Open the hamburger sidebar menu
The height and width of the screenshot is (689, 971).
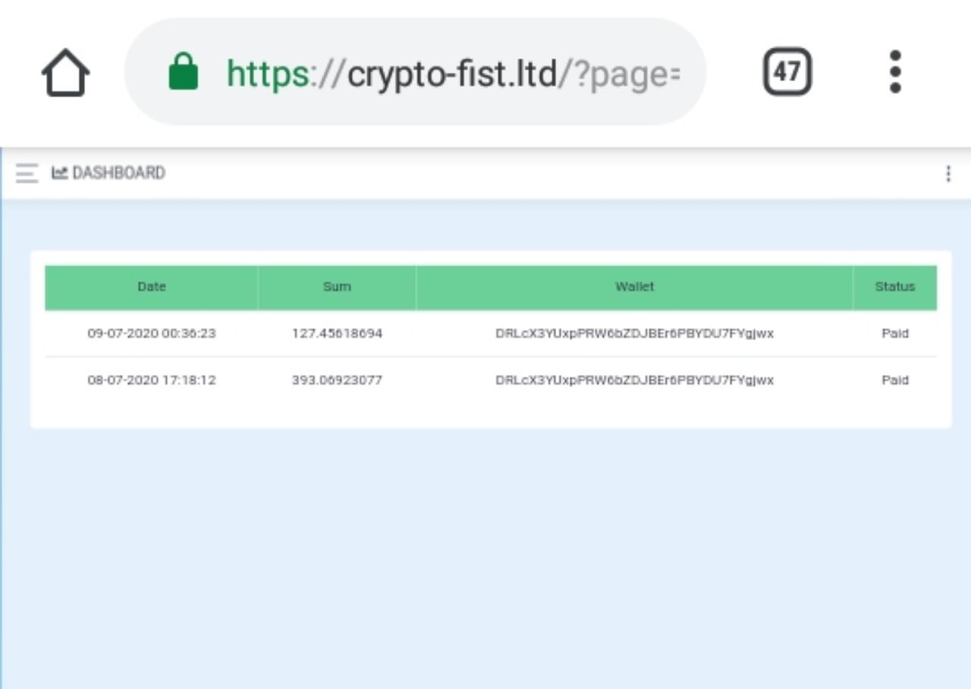(x=27, y=174)
